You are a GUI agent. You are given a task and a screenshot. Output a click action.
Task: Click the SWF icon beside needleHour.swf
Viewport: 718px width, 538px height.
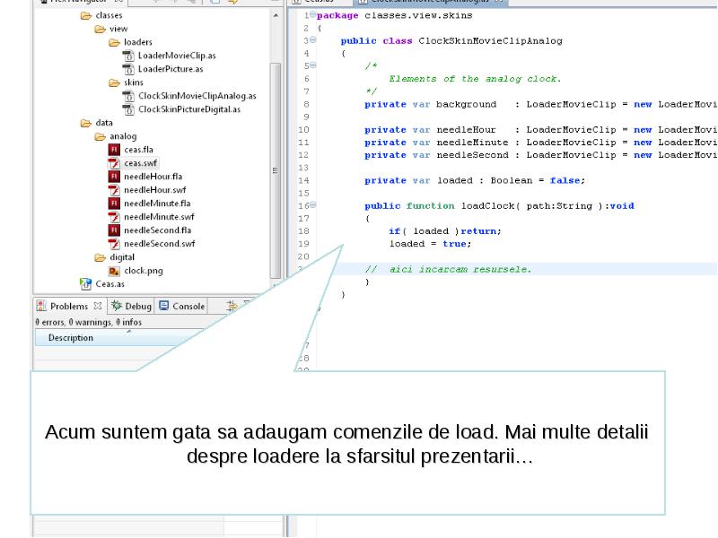coord(114,190)
